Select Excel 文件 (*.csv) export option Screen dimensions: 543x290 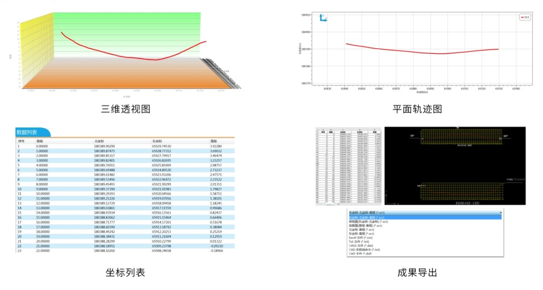(x=361, y=238)
